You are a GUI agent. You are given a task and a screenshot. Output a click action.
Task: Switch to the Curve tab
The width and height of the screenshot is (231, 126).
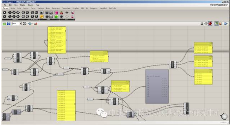(x=33, y=8)
